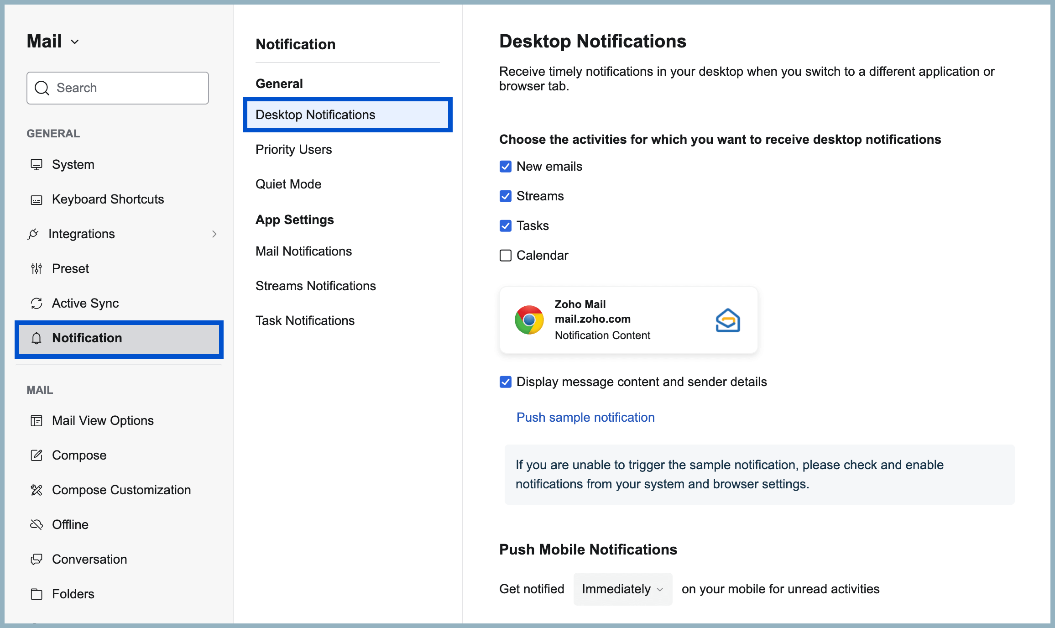Click the Active Sync refresh icon

pos(37,303)
